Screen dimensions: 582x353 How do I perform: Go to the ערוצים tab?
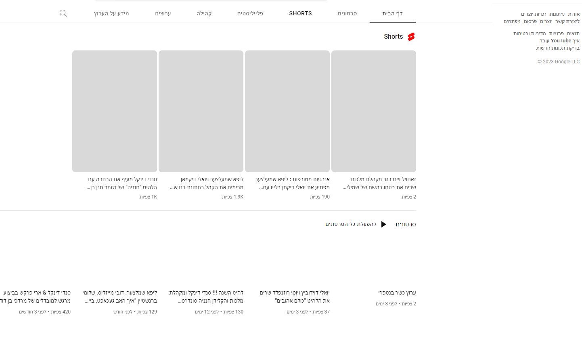click(x=163, y=13)
